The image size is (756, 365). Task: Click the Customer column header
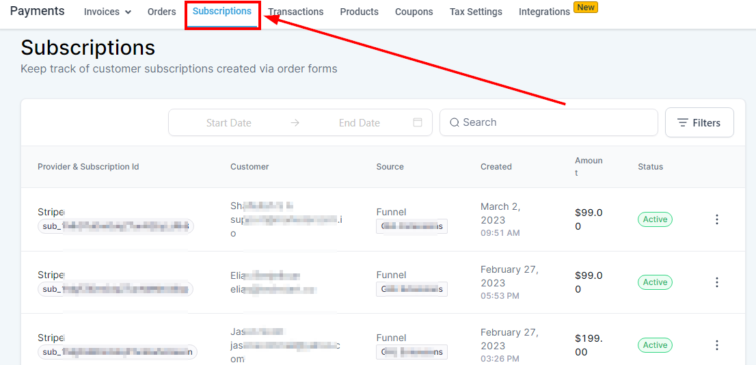point(249,167)
